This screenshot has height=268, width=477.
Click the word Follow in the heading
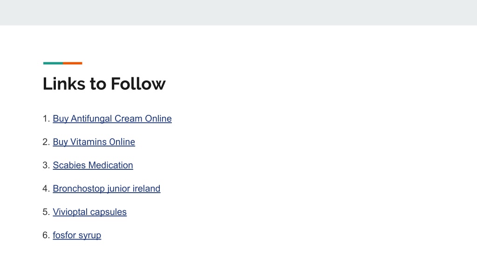138,84
